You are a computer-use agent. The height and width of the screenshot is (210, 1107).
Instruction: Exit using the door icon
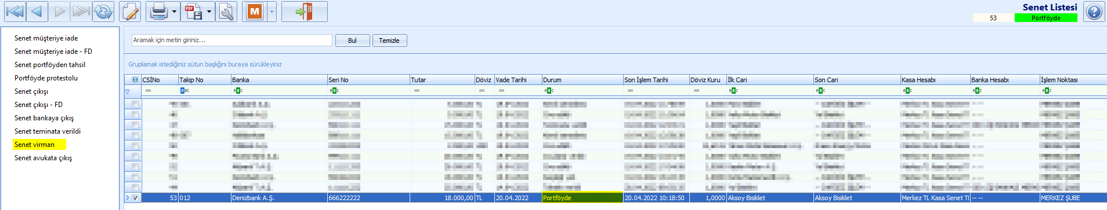[x=305, y=12]
